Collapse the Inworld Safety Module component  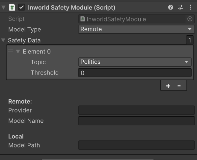[x=4, y=7]
